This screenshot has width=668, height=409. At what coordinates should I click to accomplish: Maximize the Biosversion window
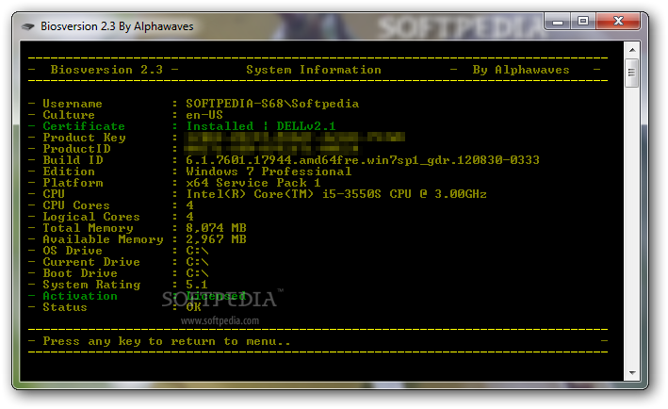[x=583, y=21]
